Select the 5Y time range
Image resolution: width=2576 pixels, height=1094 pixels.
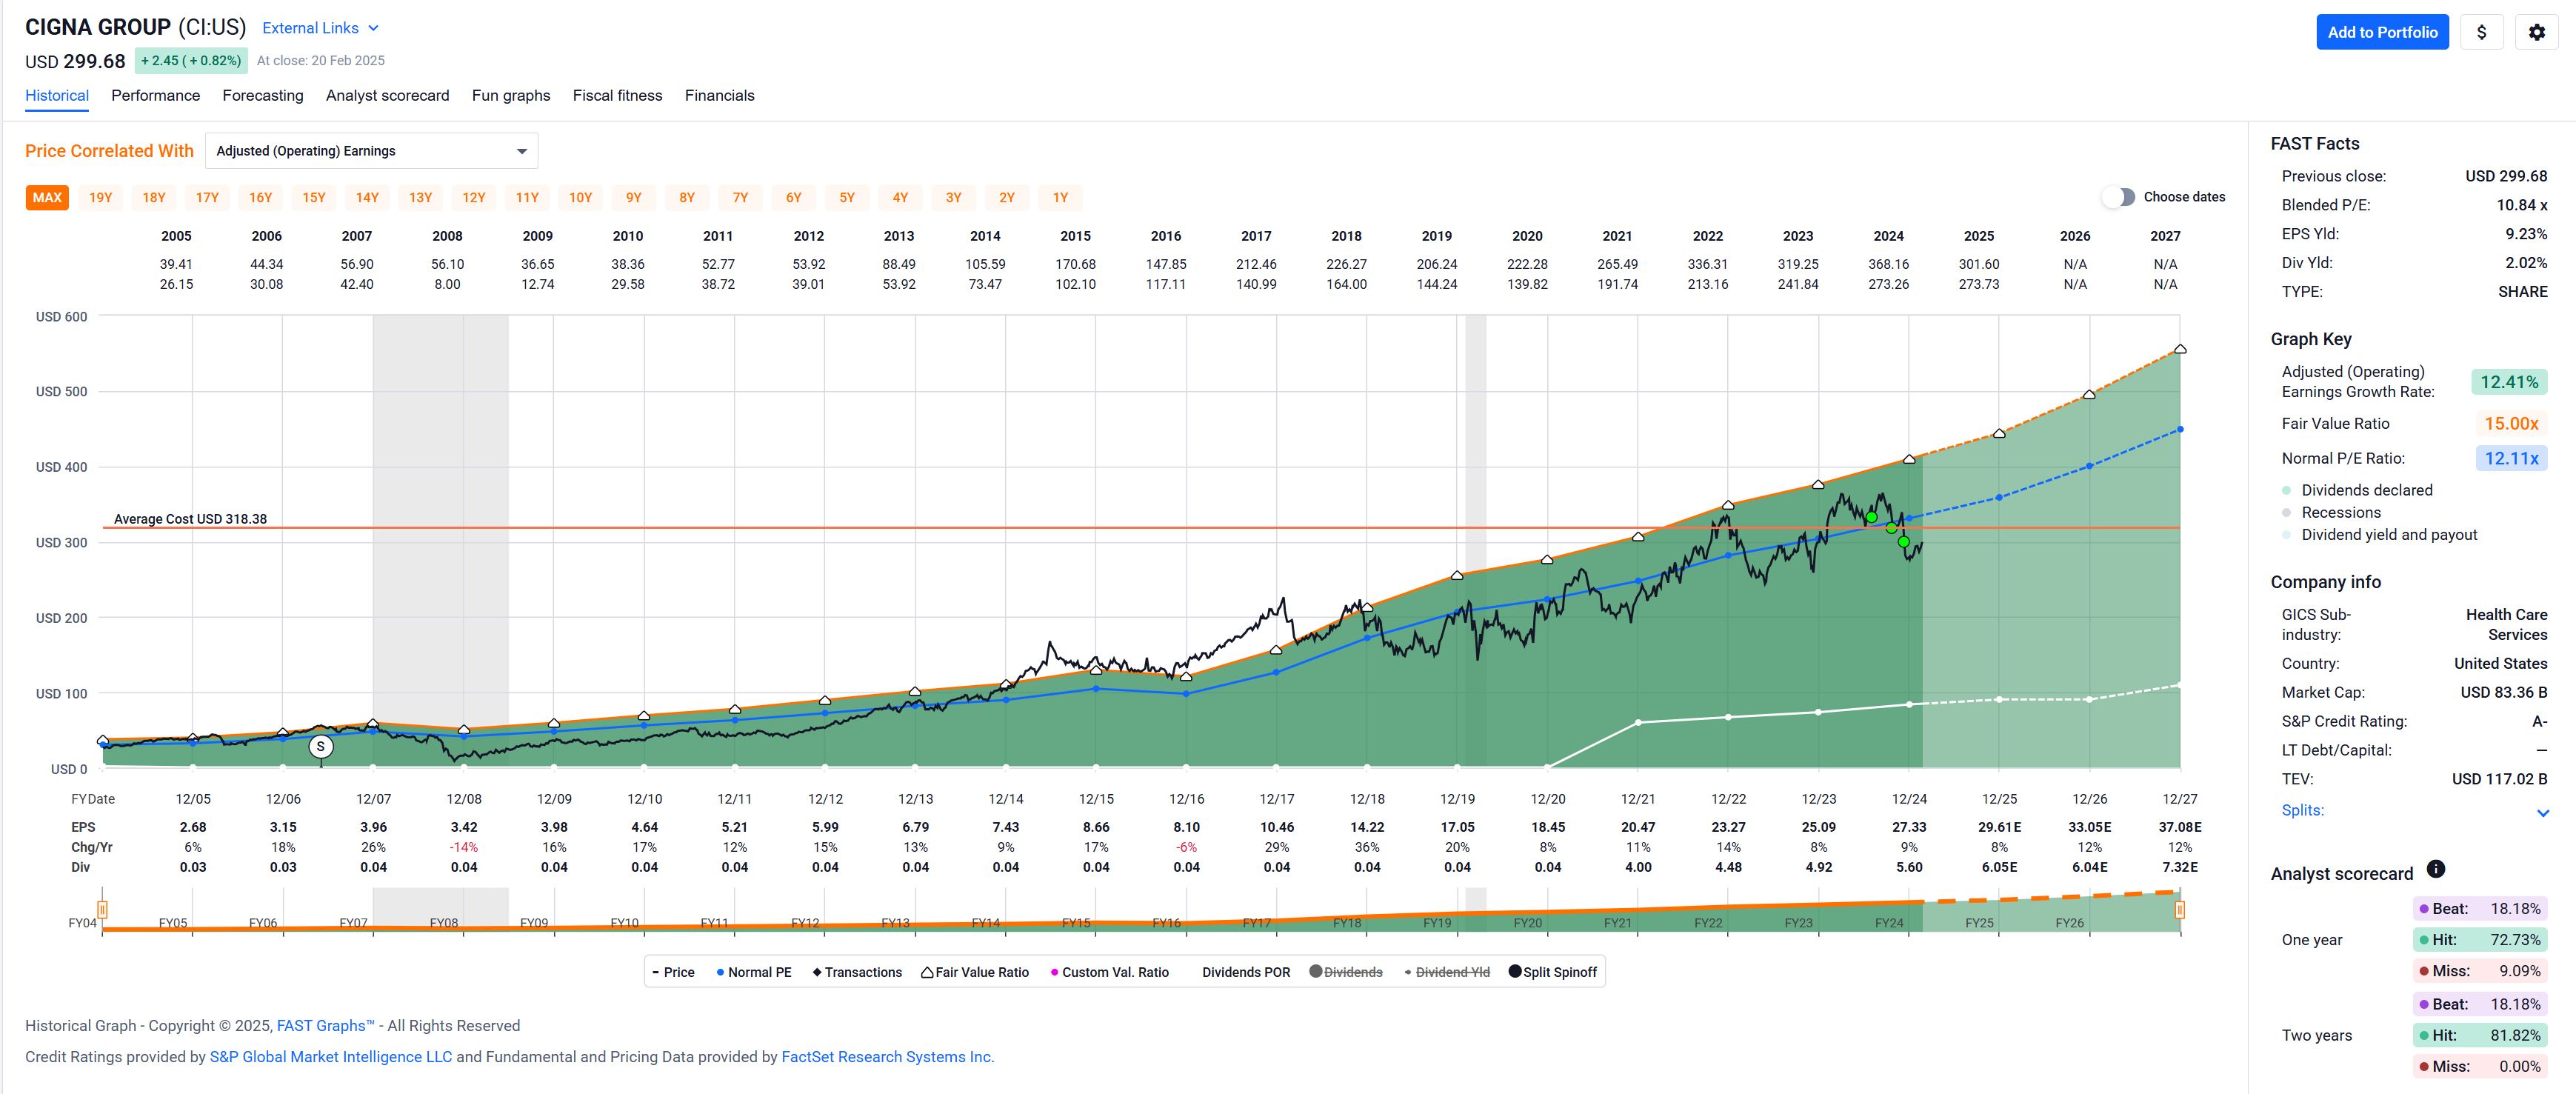click(847, 198)
